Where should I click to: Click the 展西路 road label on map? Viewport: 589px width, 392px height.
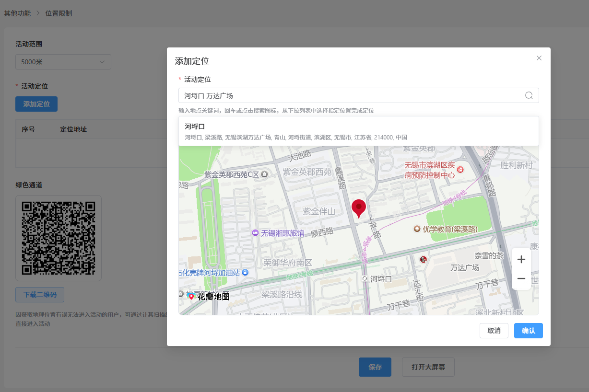(322, 233)
